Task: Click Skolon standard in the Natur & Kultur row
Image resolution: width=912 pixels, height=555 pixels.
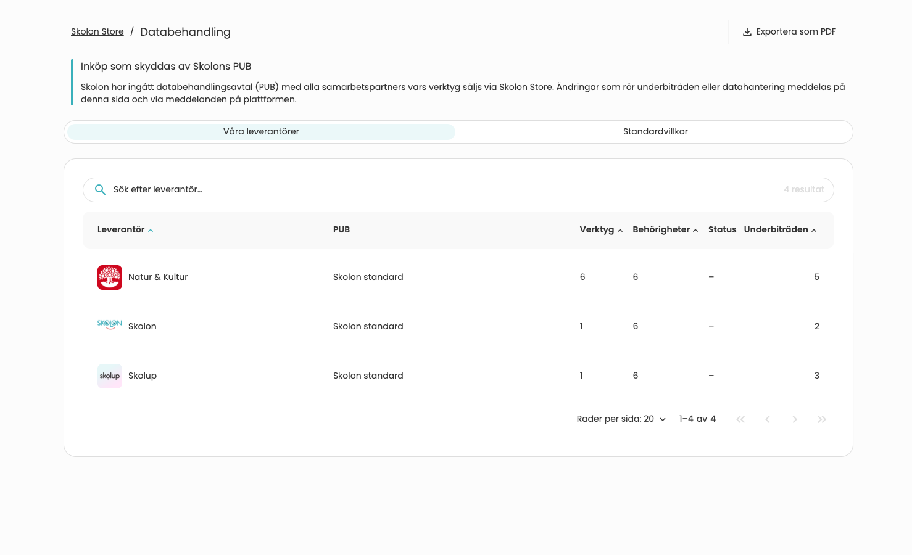Action: [368, 277]
